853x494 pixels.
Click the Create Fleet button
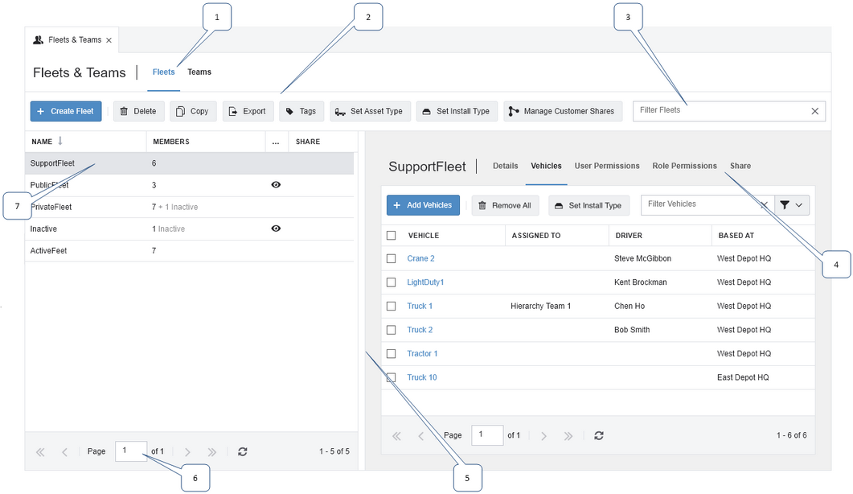pos(66,111)
